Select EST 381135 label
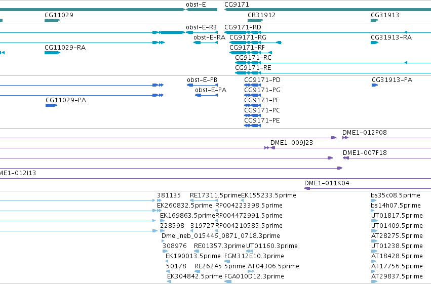 (x=169, y=195)
